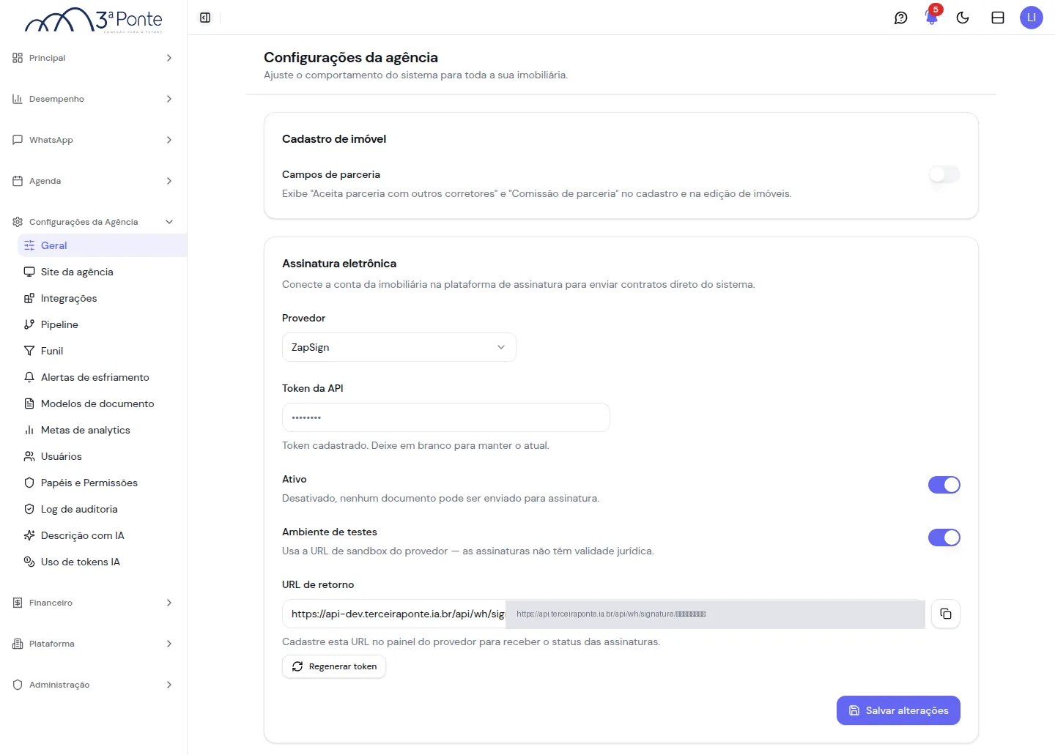Open the help chat icon
Image resolution: width=1055 pixels, height=755 pixels.
901,18
